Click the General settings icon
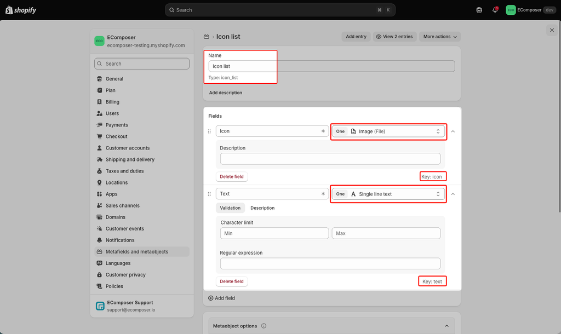Screen dimensions: 561x334 (x=100, y=79)
